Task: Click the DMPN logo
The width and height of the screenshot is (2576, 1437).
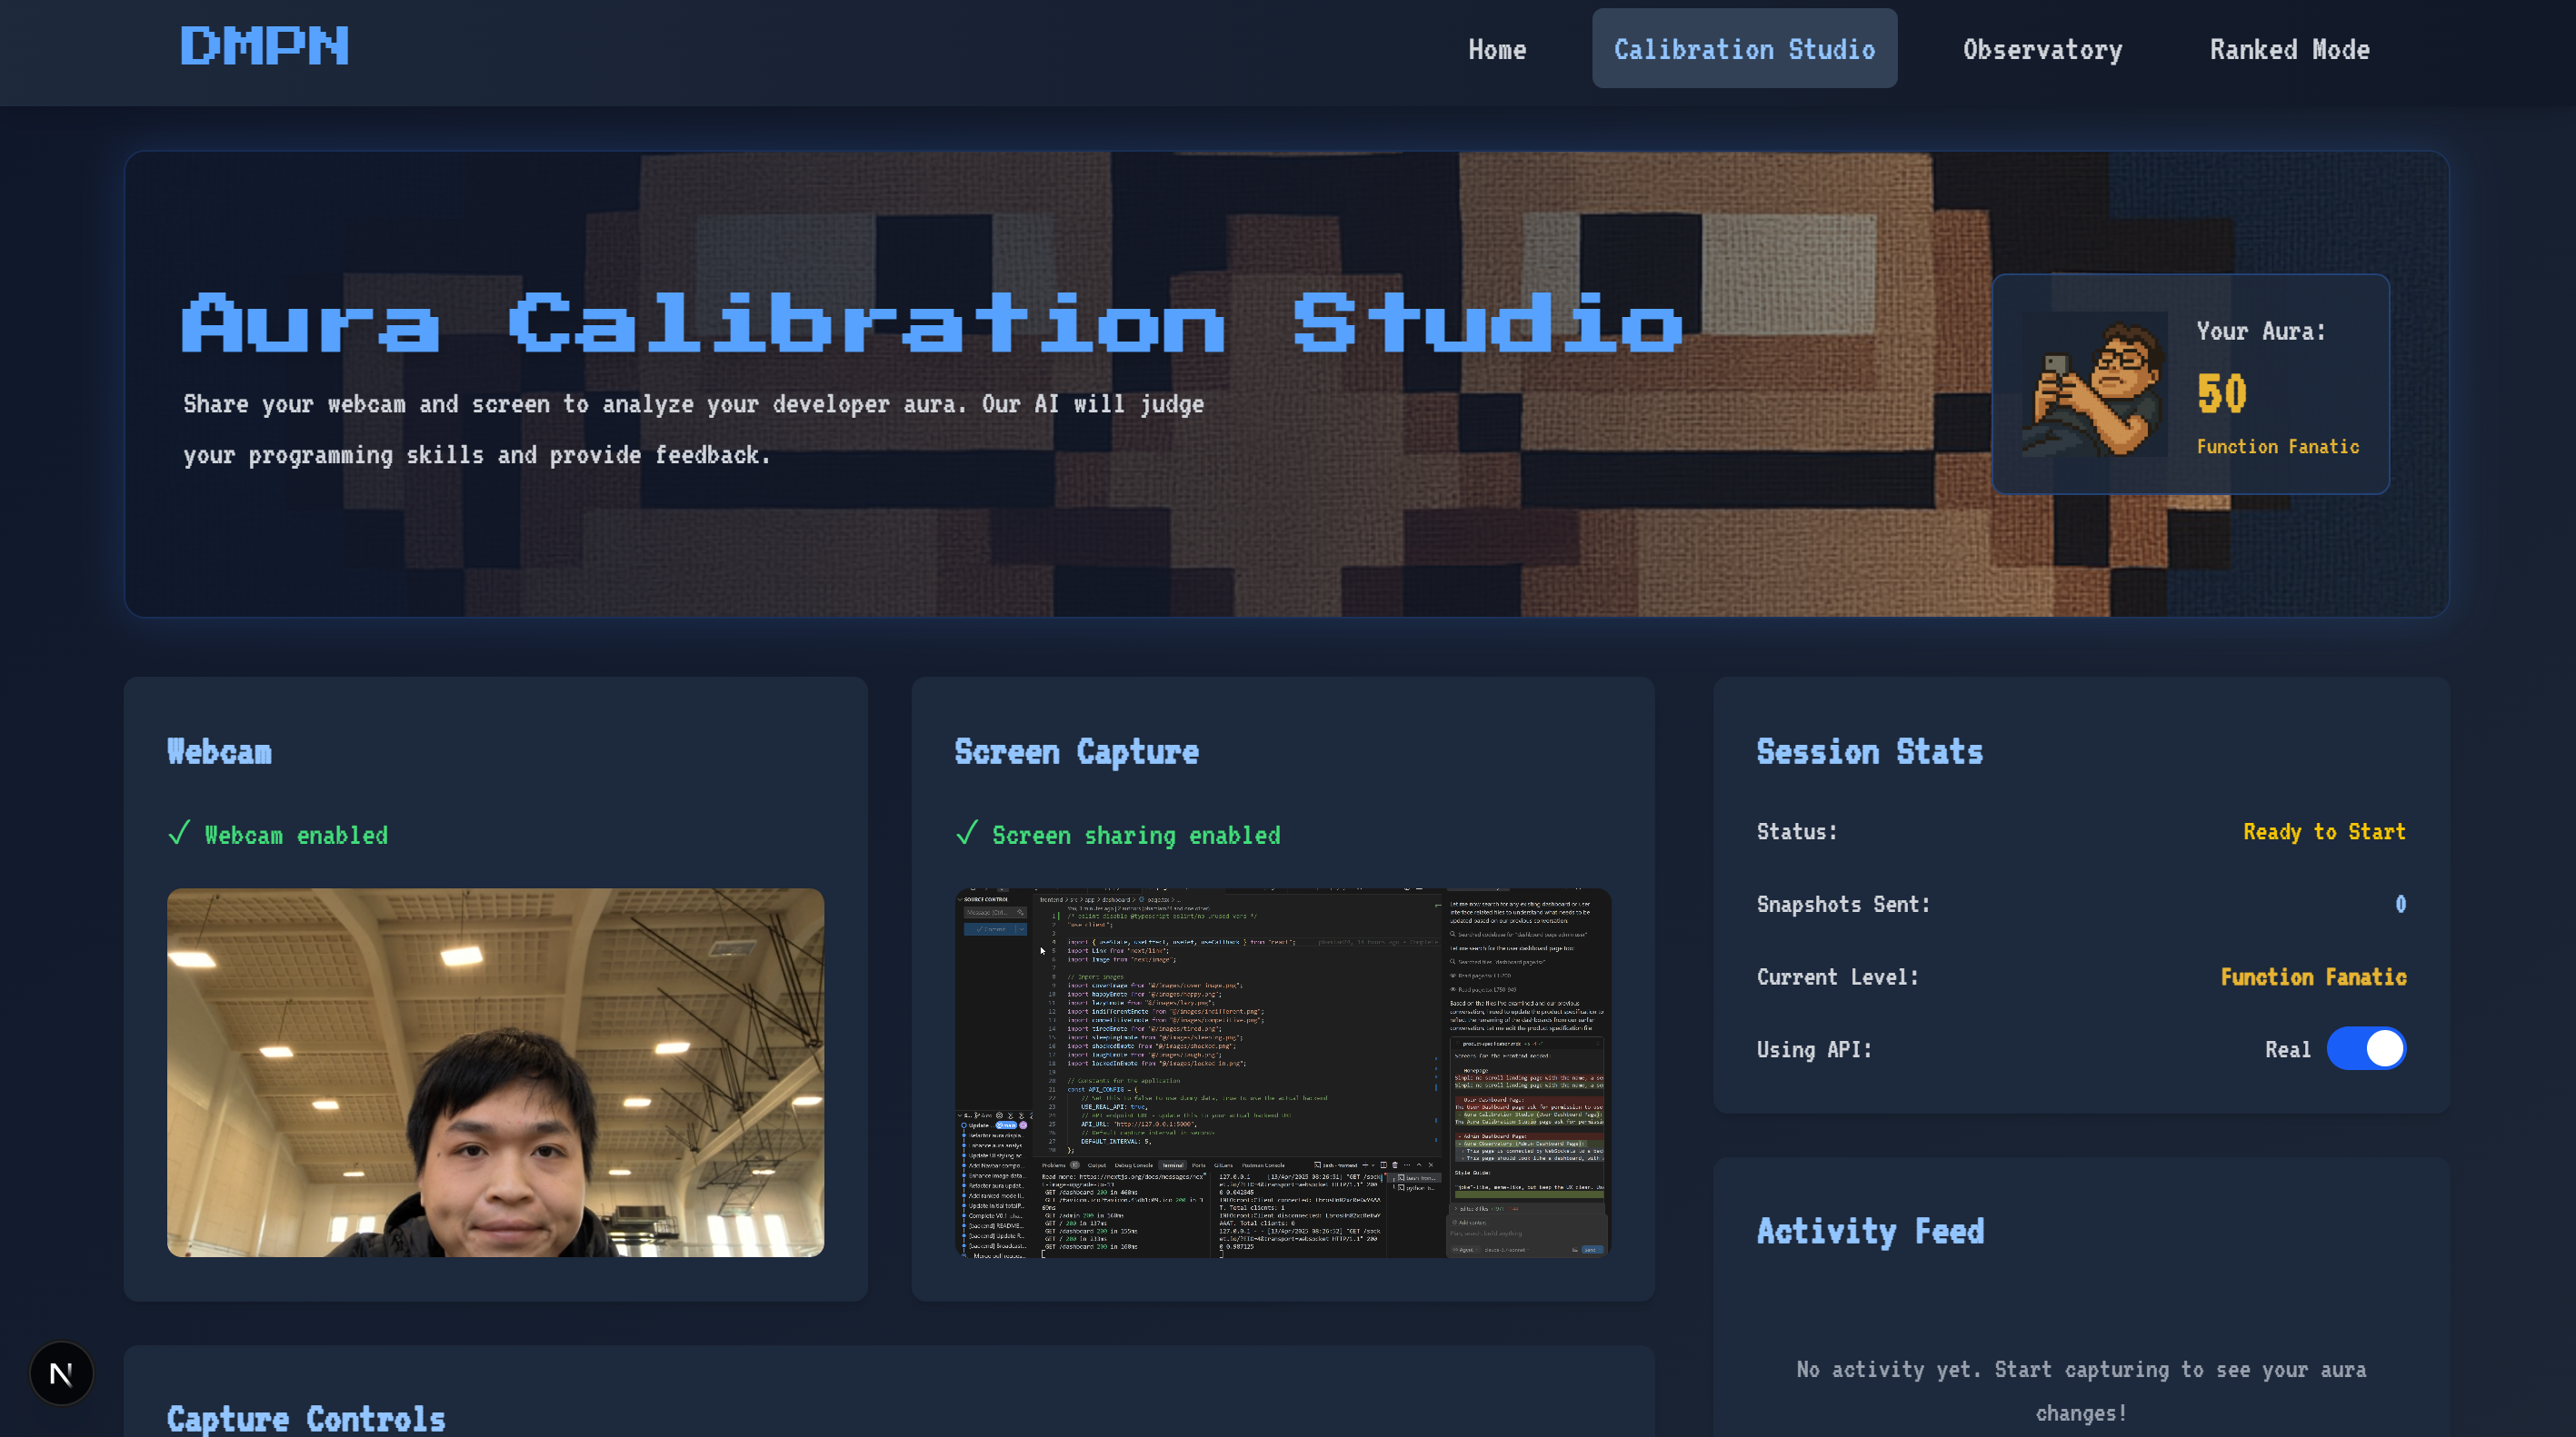Action: [264, 47]
